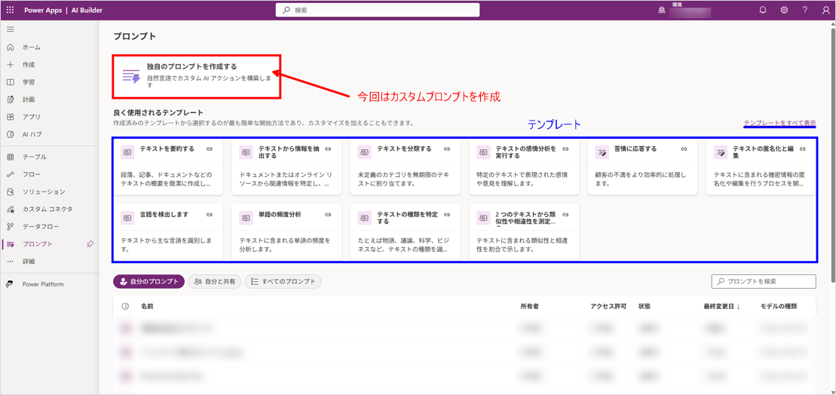Screen dimensions: 836x395
Task: Switch to 自分と共有 filter
Action: click(x=215, y=281)
